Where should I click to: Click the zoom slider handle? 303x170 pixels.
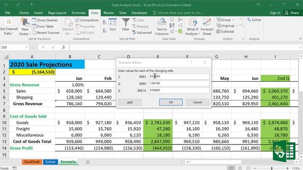[x=272, y=168]
